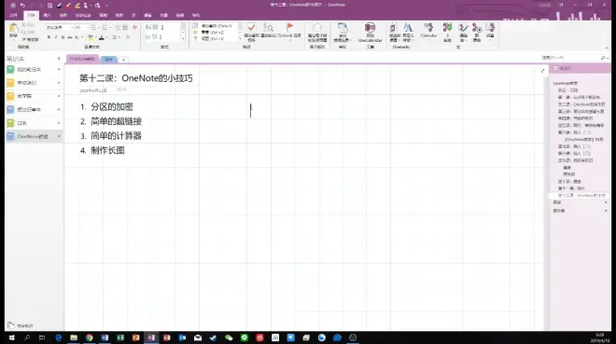Open the font color picker button
Image resolution: width=616 pixels, height=344 pixels.
(102, 37)
